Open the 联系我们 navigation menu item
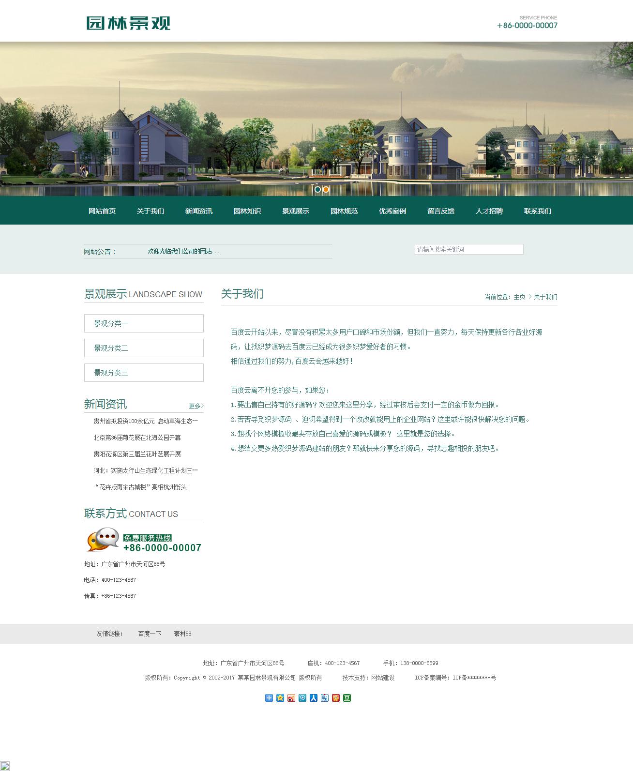 (537, 211)
